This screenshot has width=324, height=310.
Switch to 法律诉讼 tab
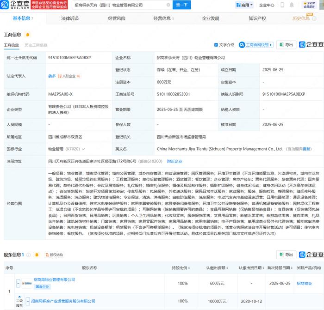tap(70, 18)
